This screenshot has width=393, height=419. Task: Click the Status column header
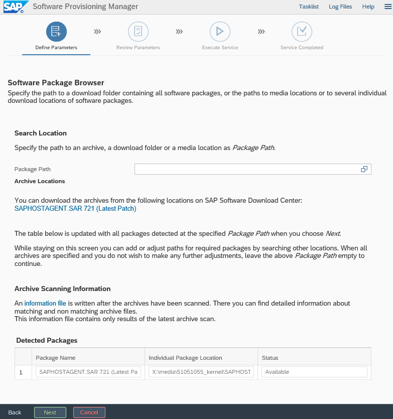point(270,358)
